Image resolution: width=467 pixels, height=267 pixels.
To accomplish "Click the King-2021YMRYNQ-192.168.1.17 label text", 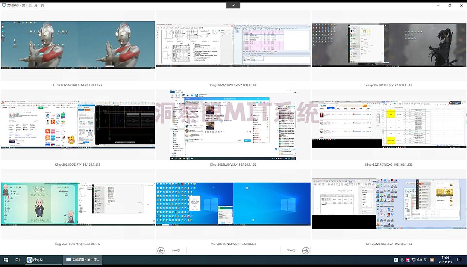I will [77, 244].
